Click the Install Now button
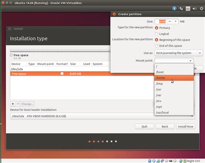 click(186, 126)
